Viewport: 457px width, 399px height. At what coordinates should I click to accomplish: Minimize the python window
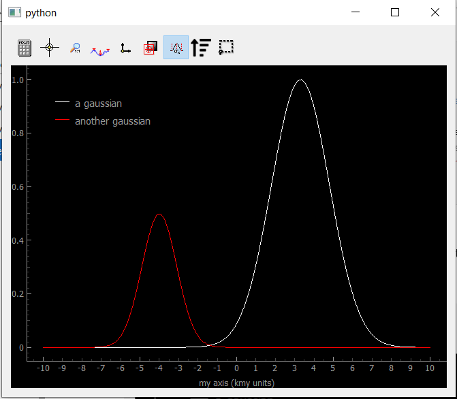(x=356, y=12)
